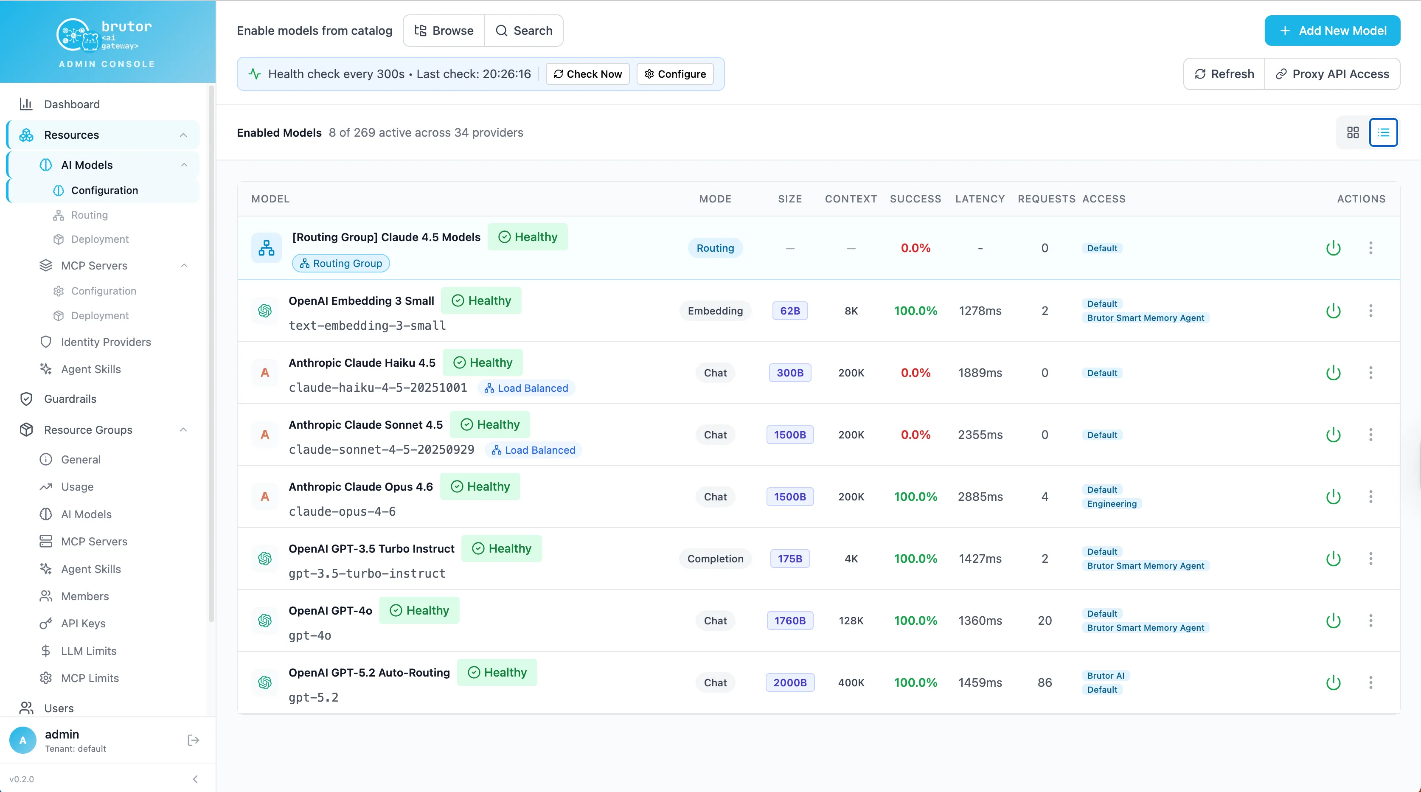Collapse the AI Models submenu under Resources
The image size is (1421, 792).
point(184,165)
